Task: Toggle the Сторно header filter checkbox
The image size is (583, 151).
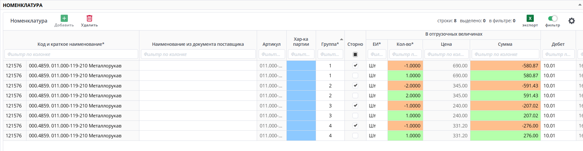Action: tap(355, 54)
